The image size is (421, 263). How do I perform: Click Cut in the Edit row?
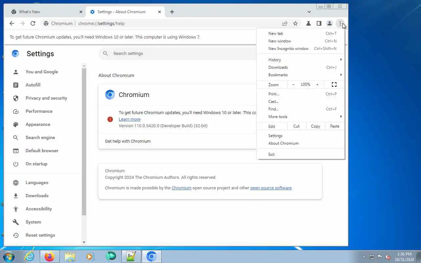click(x=296, y=126)
